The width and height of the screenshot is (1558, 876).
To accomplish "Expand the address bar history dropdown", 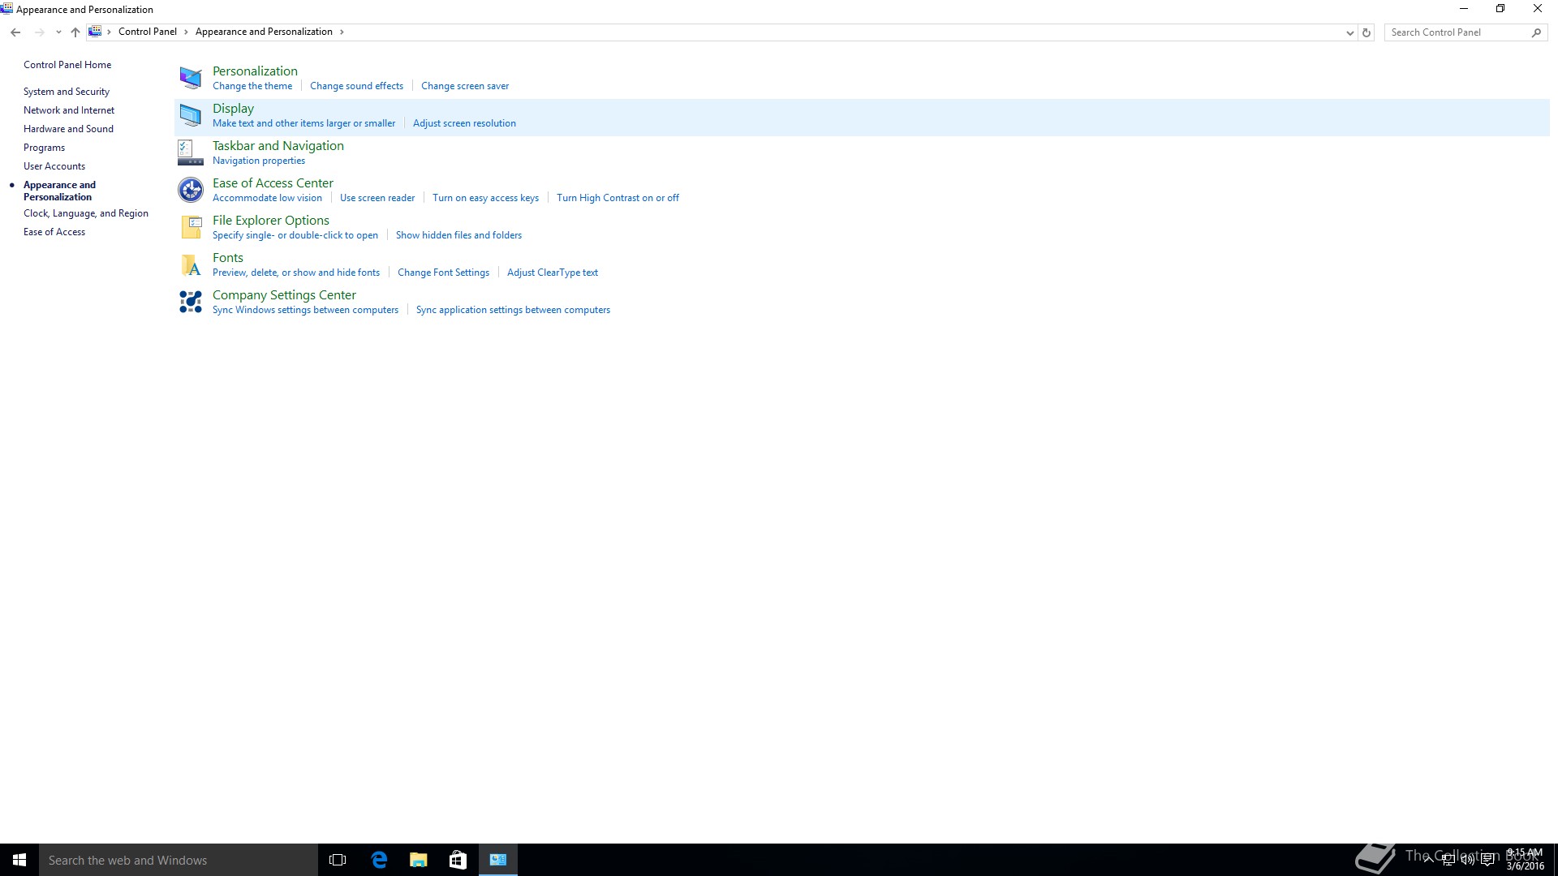I will [1349, 32].
